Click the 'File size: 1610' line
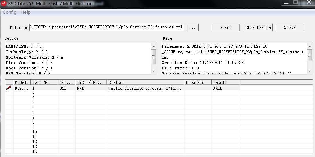Viewport: 315px width, 157px height. (x=180, y=68)
